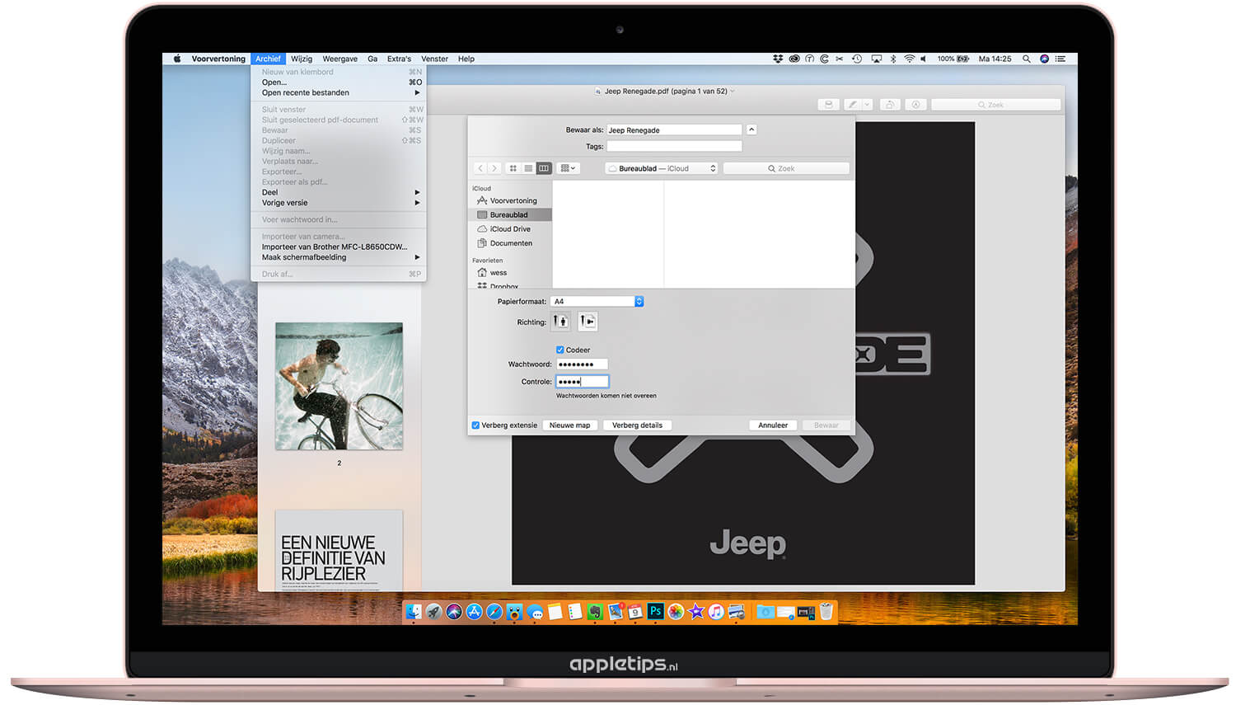Open the Weergave menu
Viewport: 1236px width, 705px height.
point(339,59)
